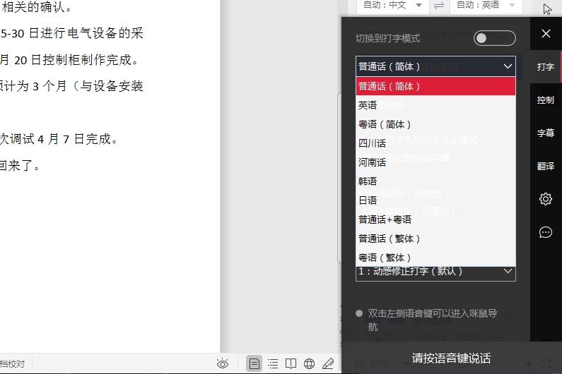Image resolution: width=562 pixels, height=374 pixels.
Task: Choose 普通话（繁体）option
Action: point(435,239)
